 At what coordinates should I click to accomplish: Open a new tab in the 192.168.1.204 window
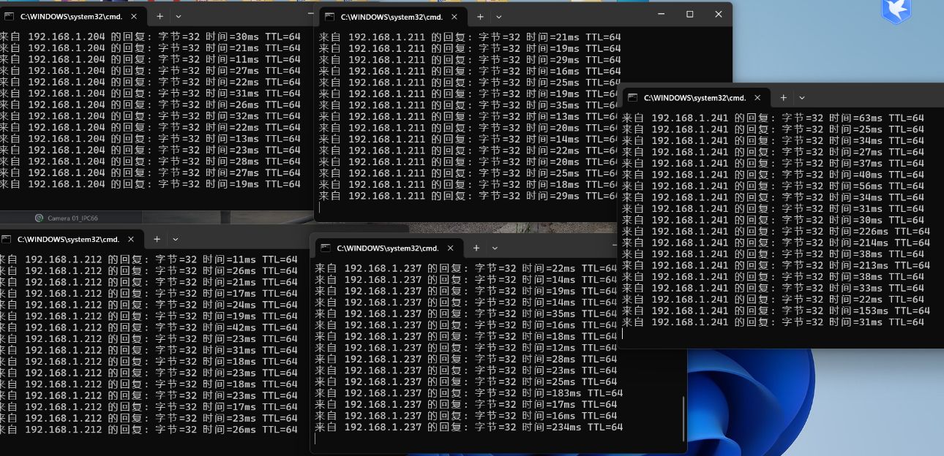coord(160,16)
